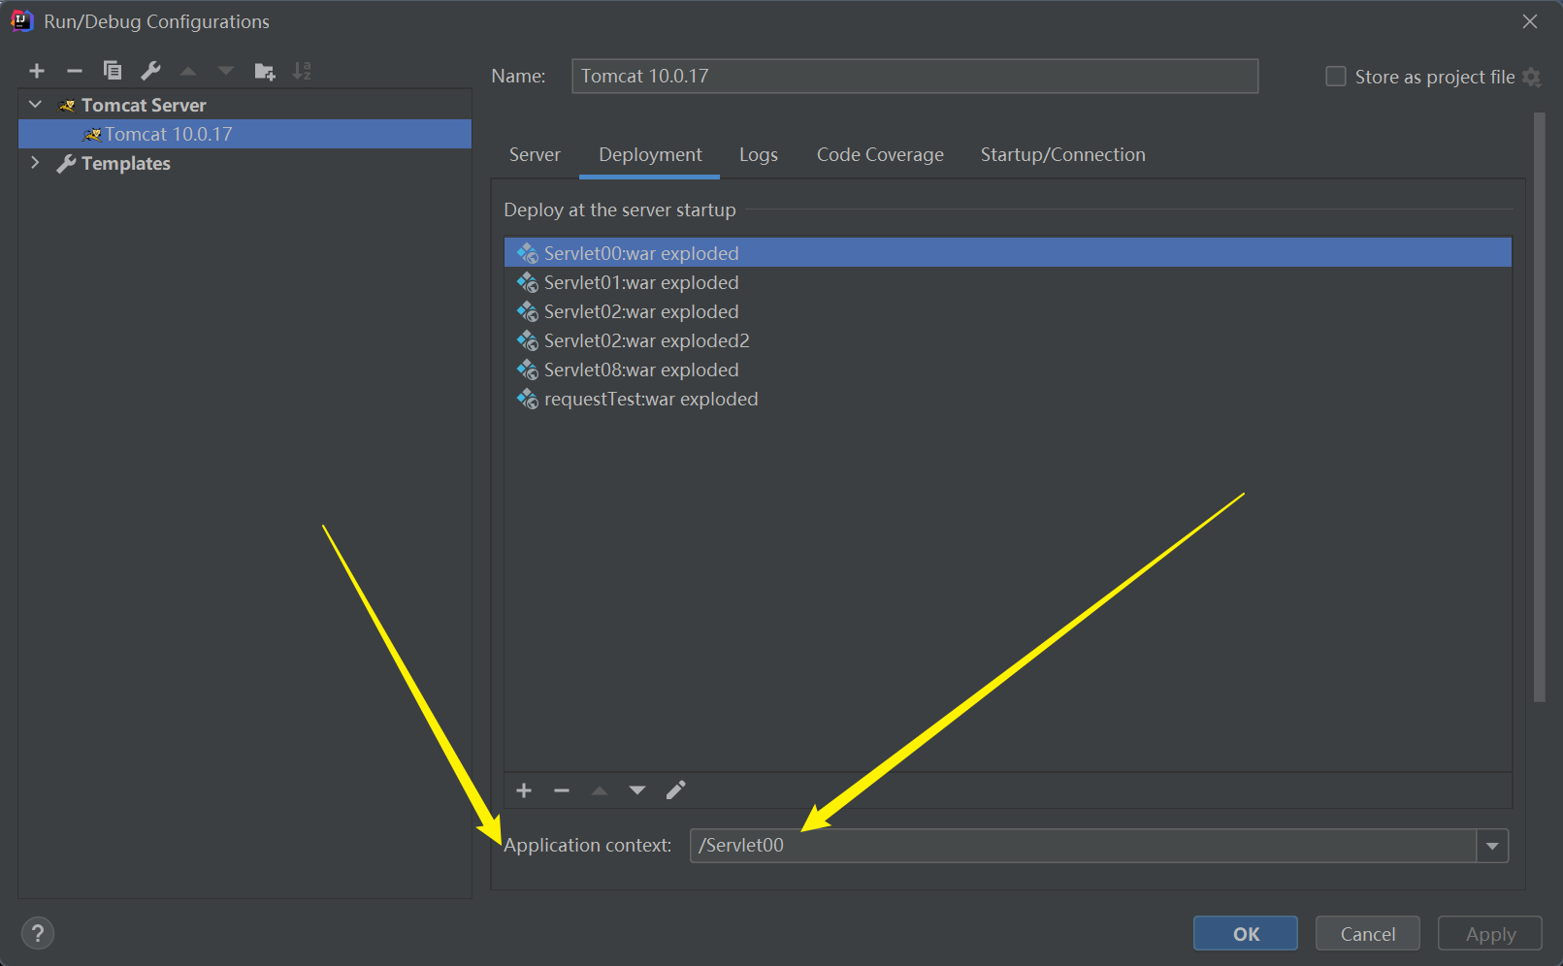Select the Deployment tab
The height and width of the screenshot is (966, 1563).
(650, 154)
